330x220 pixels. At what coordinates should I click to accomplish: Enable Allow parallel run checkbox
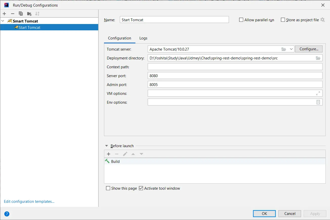[x=241, y=20]
